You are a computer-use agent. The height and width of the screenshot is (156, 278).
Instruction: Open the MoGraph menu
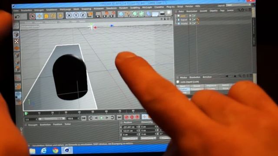tap(147, 7)
